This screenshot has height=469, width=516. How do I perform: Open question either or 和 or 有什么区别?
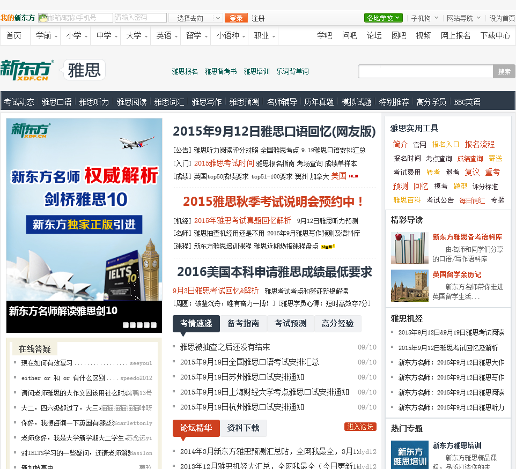pyautogui.click(x=63, y=378)
